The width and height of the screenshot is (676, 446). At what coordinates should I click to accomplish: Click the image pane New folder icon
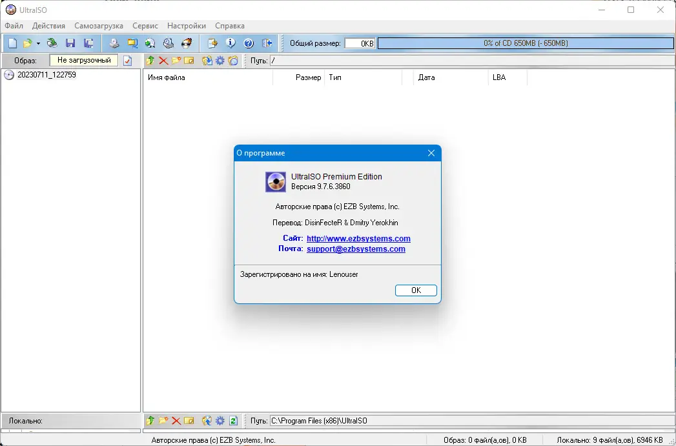[176, 61]
